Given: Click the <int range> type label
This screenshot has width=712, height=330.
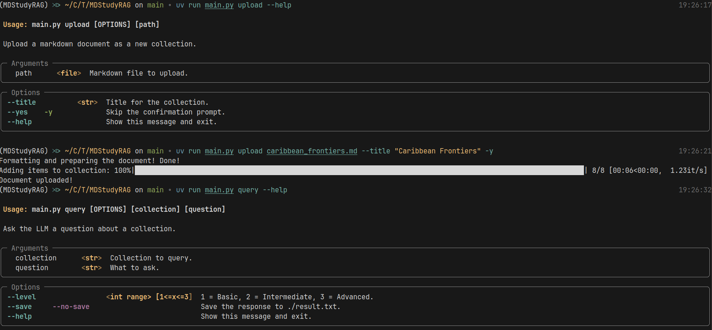Looking at the screenshot, I should [129, 297].
